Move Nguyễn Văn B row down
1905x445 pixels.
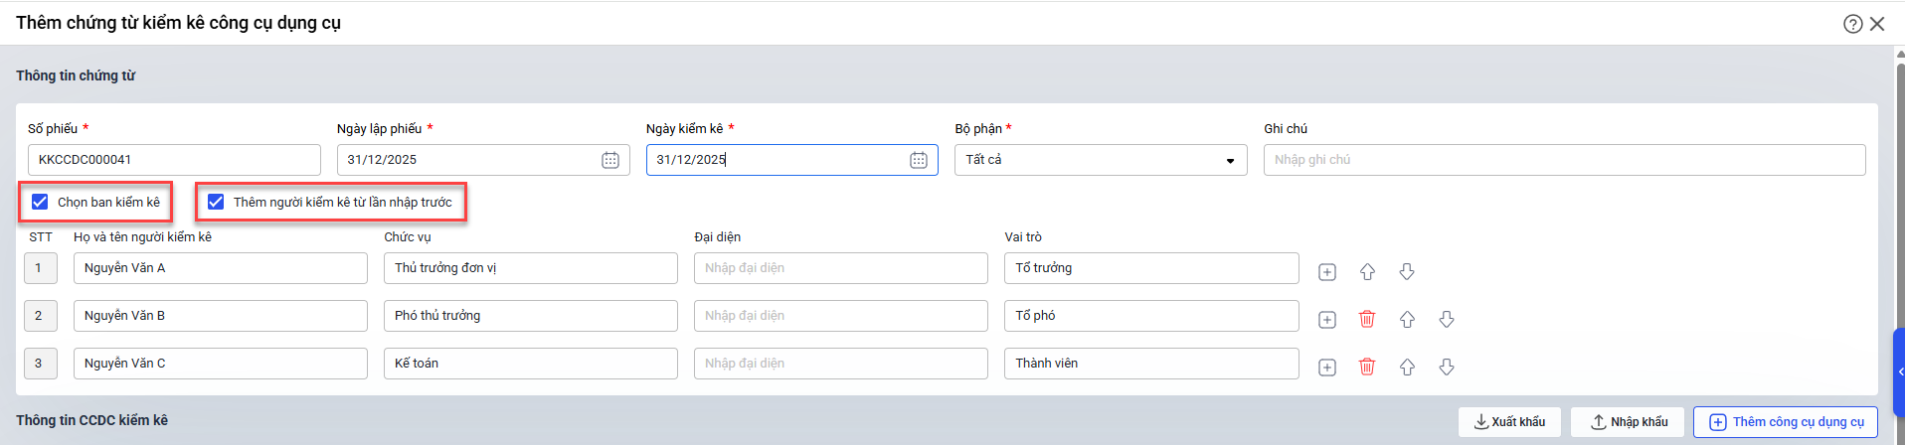tap(1447, 319)
